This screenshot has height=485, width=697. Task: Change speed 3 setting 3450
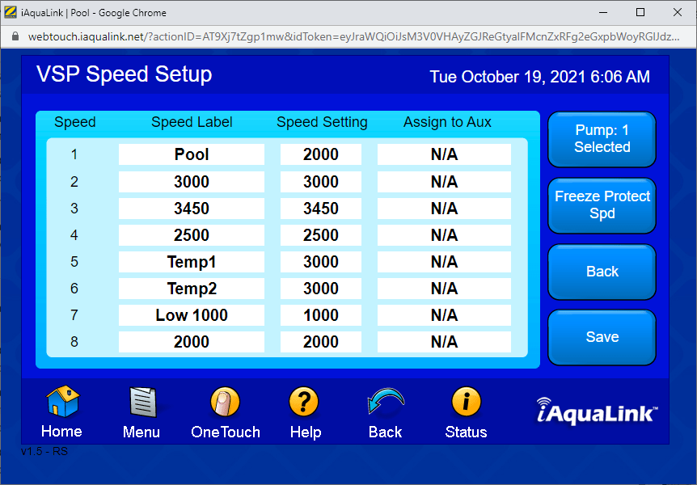pyautogui.click(x=321, y=209)
